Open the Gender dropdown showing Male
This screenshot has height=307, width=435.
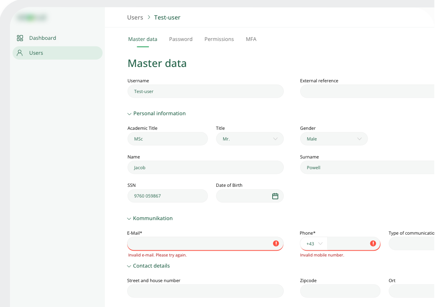click(334, 139)
